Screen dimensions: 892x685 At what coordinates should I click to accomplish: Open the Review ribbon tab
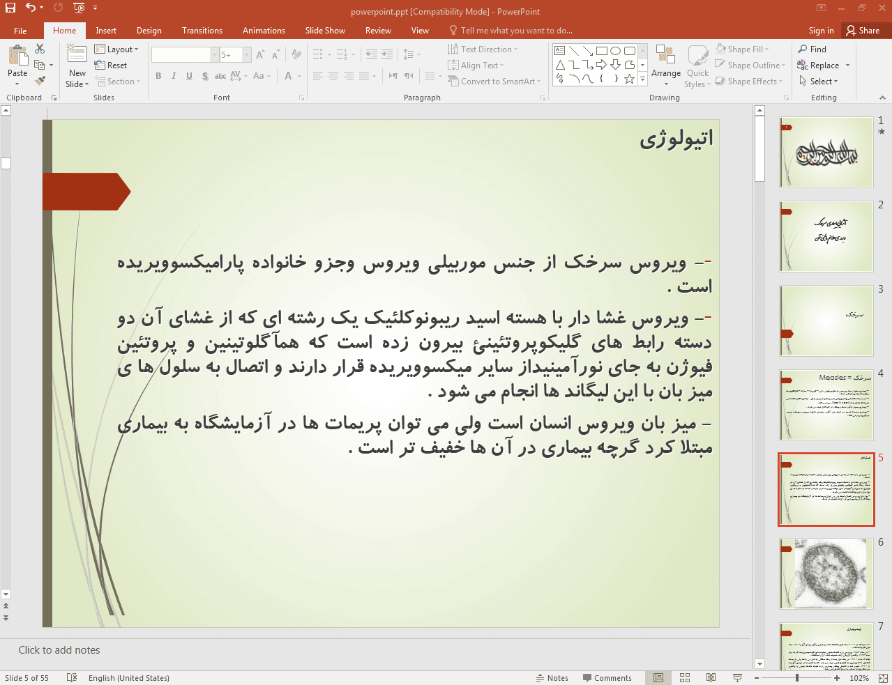point(377,30)
